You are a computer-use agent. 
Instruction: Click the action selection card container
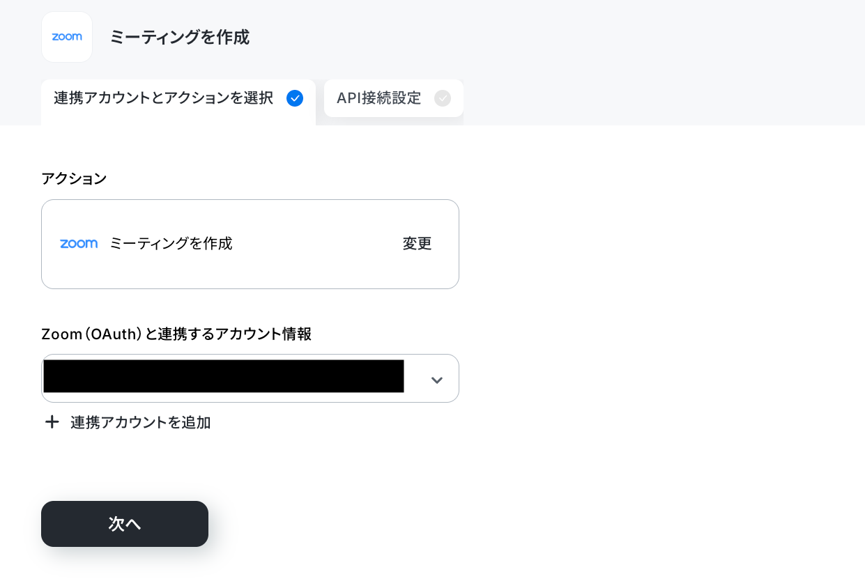(x=250, y=244)
